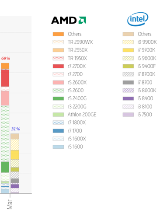Viewport: 160px width, 210px height.
Task: Click the TR 2990WX legend label
Action: [x=80, y=42]
